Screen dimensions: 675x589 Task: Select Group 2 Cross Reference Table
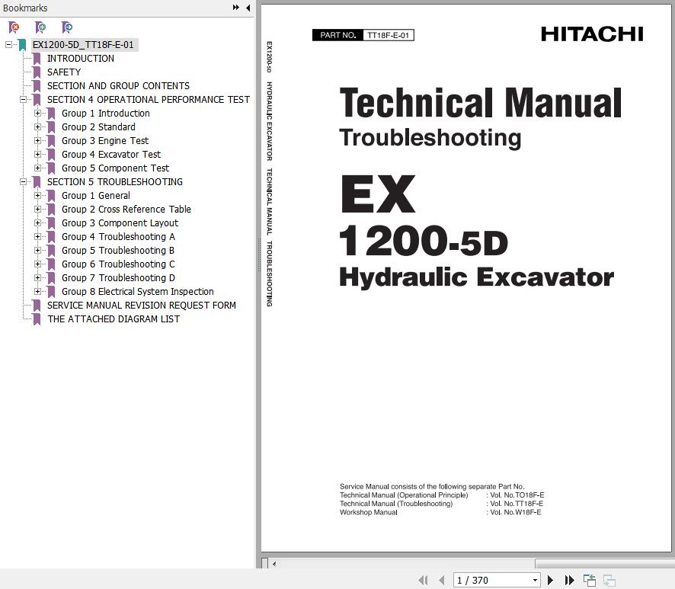point(126,210)
